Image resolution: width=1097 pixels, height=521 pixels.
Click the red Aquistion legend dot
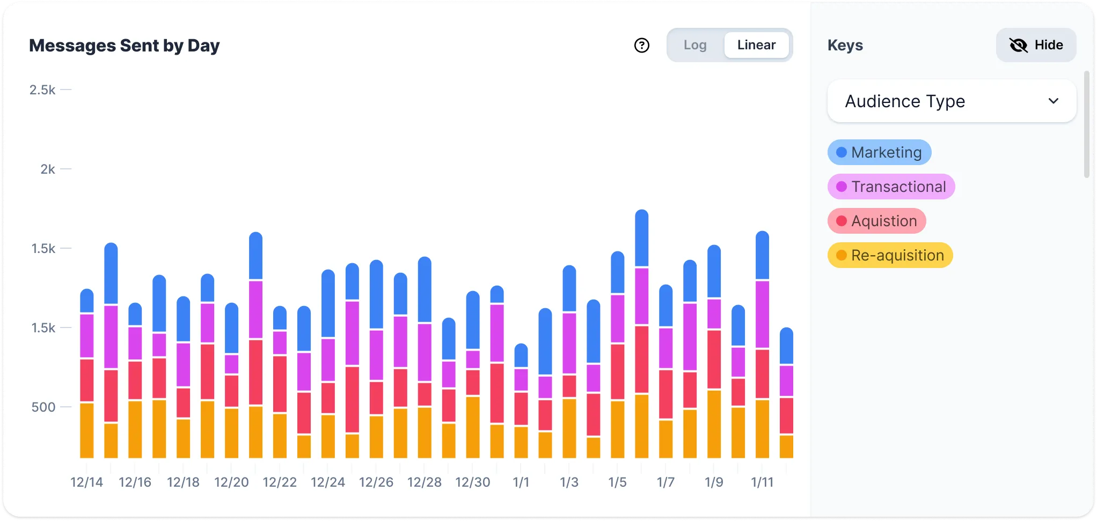click(842, 221)
